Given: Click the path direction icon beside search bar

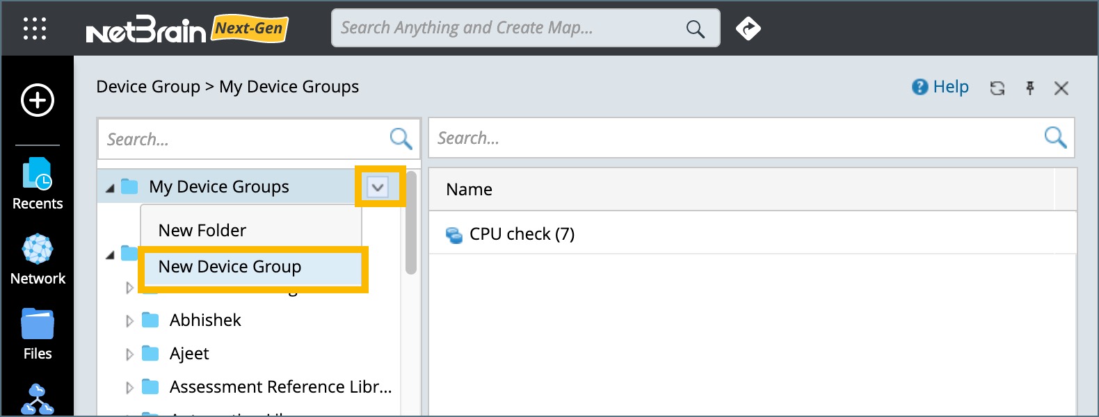Looking at the screenshot, I should coord(748,28).
